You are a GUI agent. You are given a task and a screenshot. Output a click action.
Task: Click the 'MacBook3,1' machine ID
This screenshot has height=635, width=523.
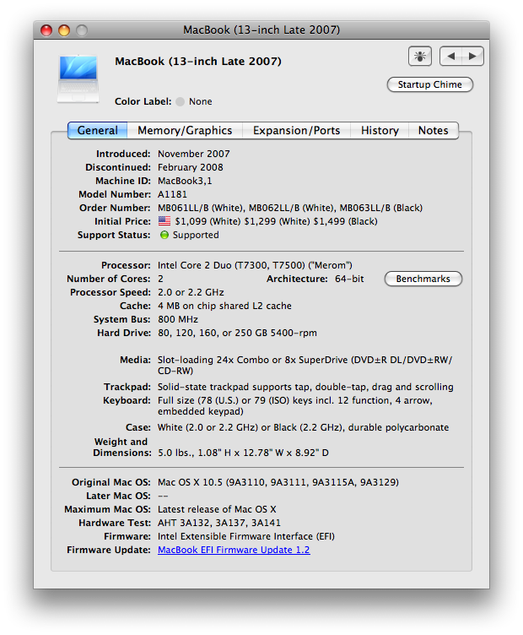tap(185, 181)
